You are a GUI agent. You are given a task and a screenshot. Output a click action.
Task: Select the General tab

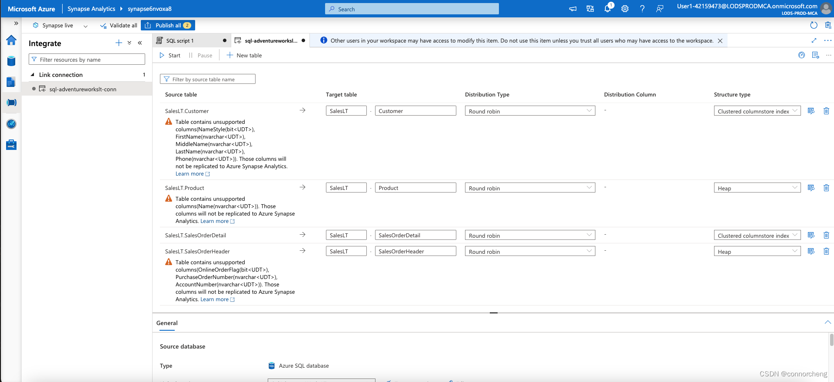[x=167, y=323]
